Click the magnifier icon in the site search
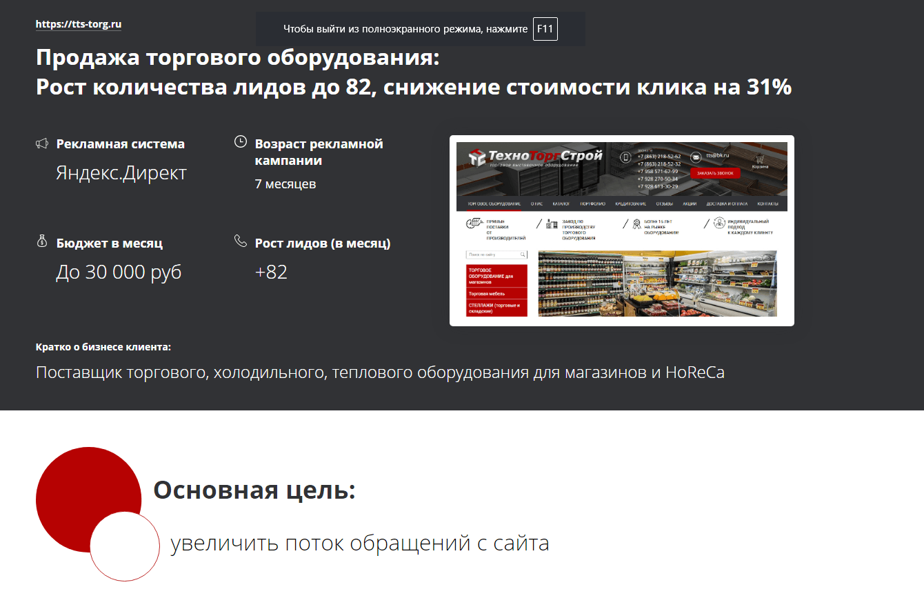Screen dimensions: 924x607 (523, 254)
